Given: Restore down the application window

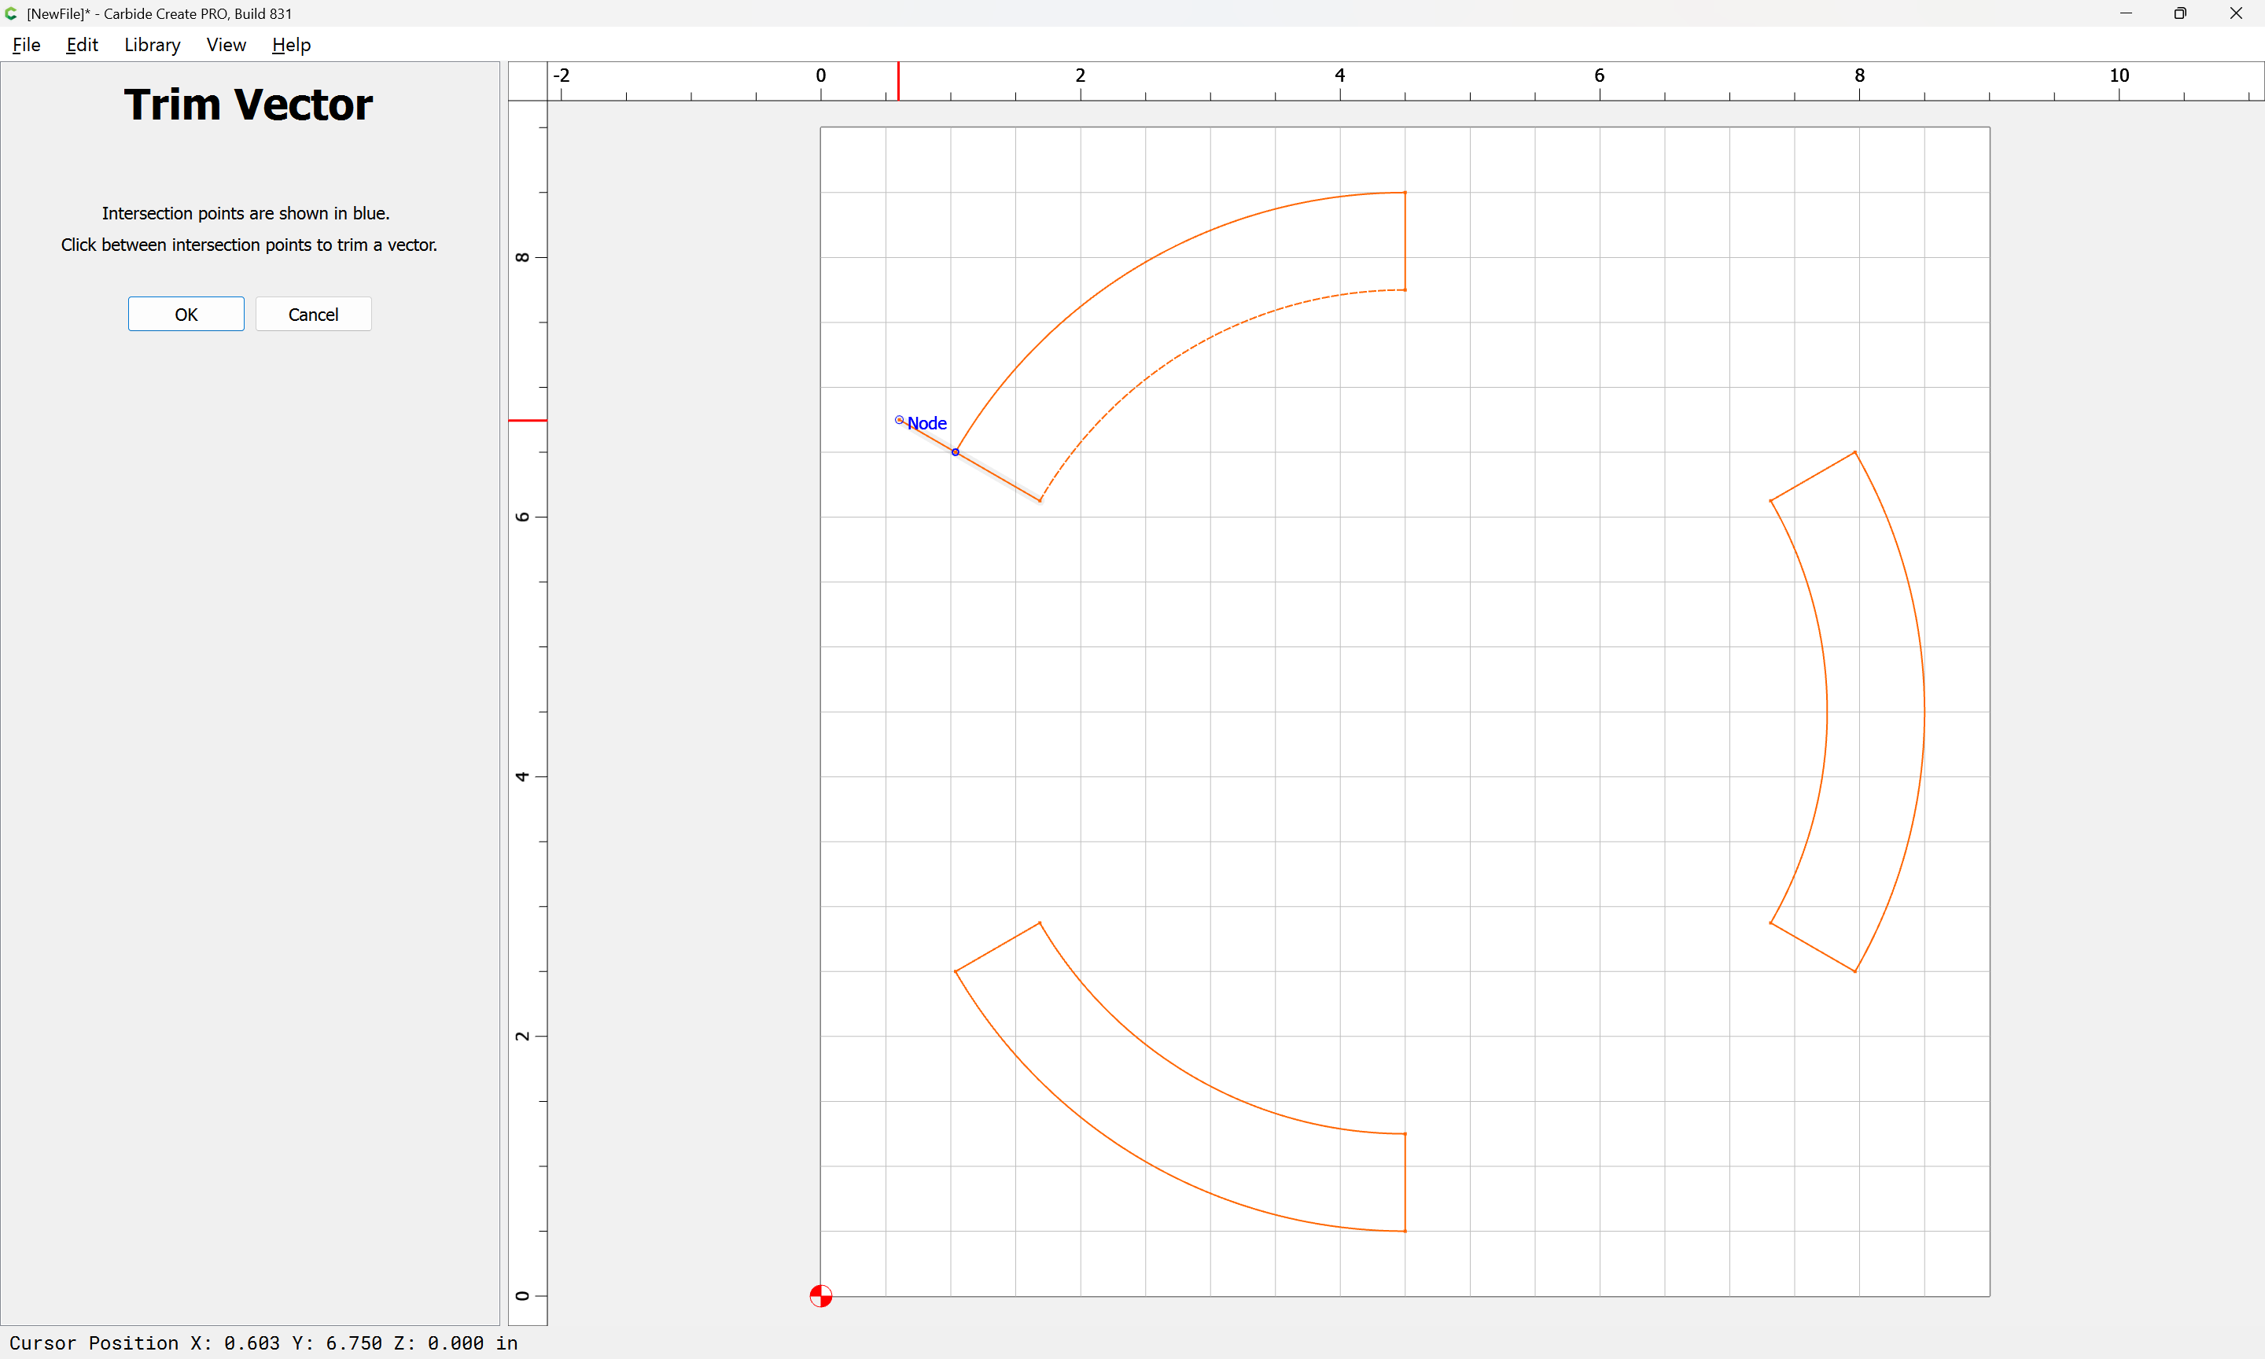Looking at the screenshot, I should coord(2180,13).
